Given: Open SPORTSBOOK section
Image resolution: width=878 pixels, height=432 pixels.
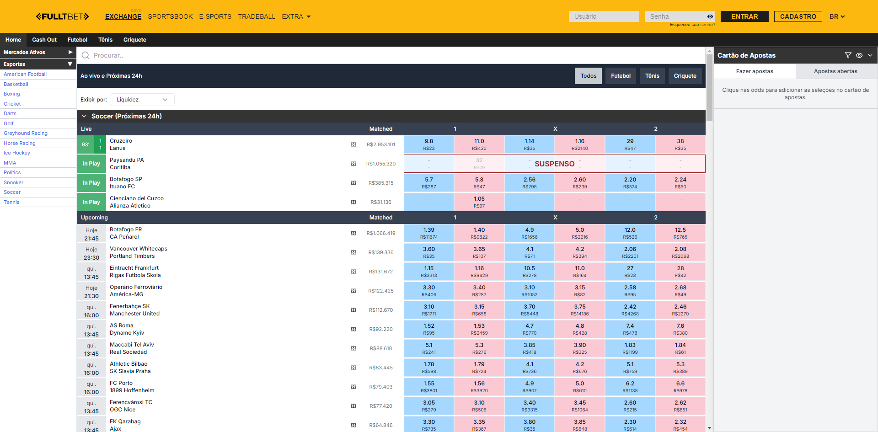Looking at the screenshot, I should pyautogui.click(x=170, y=16).
